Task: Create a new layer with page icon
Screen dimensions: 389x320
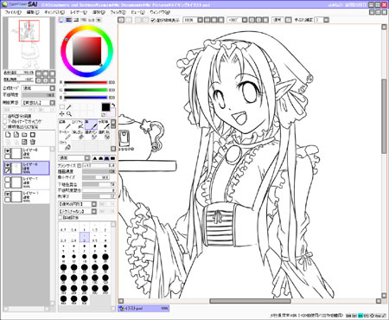Action: pyautogui.click(x=8, y=135)
